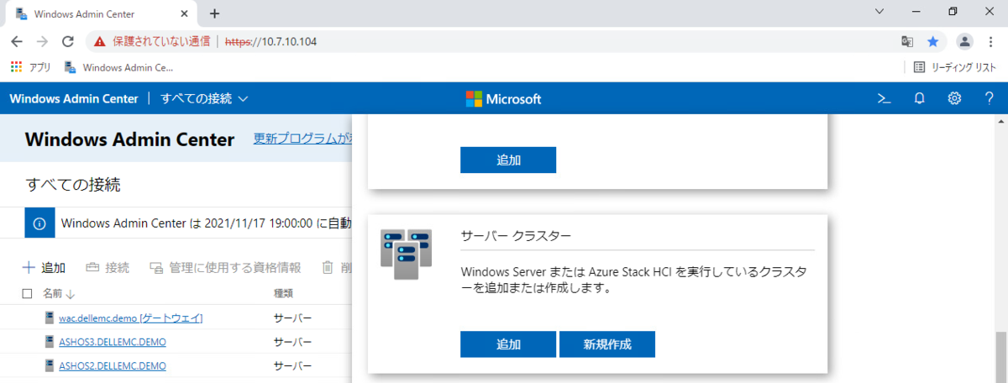Open the Apps shortcut in bookmarks bar
Viewport: 1008px width, 383px height.
(x=30, y=67)
